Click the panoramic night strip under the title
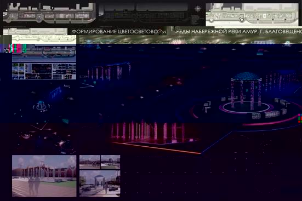 191,39
